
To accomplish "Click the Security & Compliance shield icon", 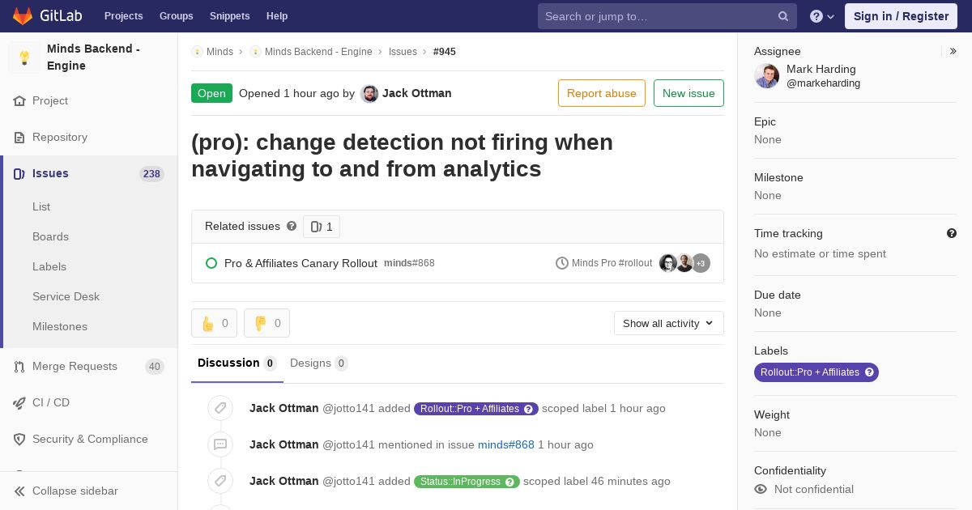I will [19, 440].
